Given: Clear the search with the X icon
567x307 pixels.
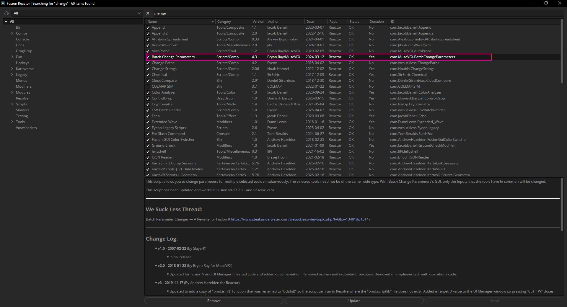Looking at the screenshot, I should [148, 13].
